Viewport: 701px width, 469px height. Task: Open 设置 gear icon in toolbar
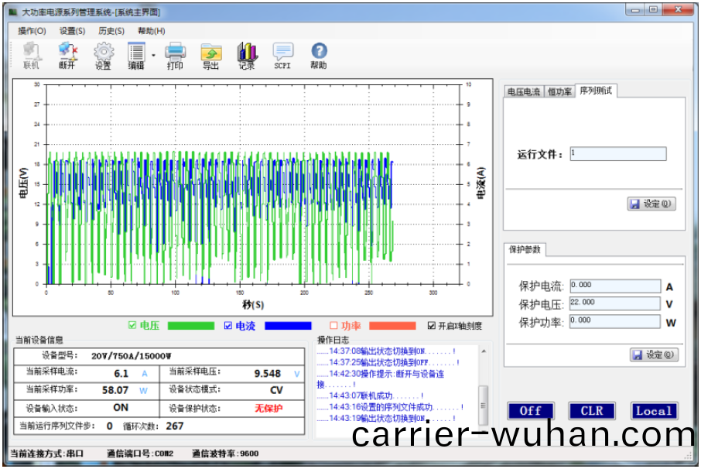pos(103,56)
